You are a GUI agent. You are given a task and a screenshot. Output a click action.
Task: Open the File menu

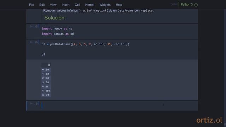click(x=31, y=5)
